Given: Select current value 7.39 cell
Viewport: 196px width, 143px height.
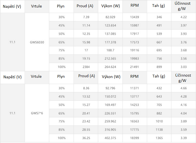Looking at the screenshot, I should (x=86, y=17).
